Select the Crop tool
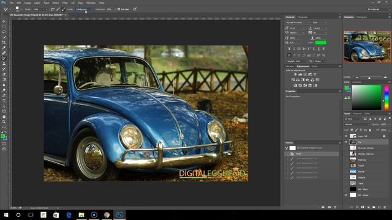This screenshot has width=392, height=220. coord(4,42)
